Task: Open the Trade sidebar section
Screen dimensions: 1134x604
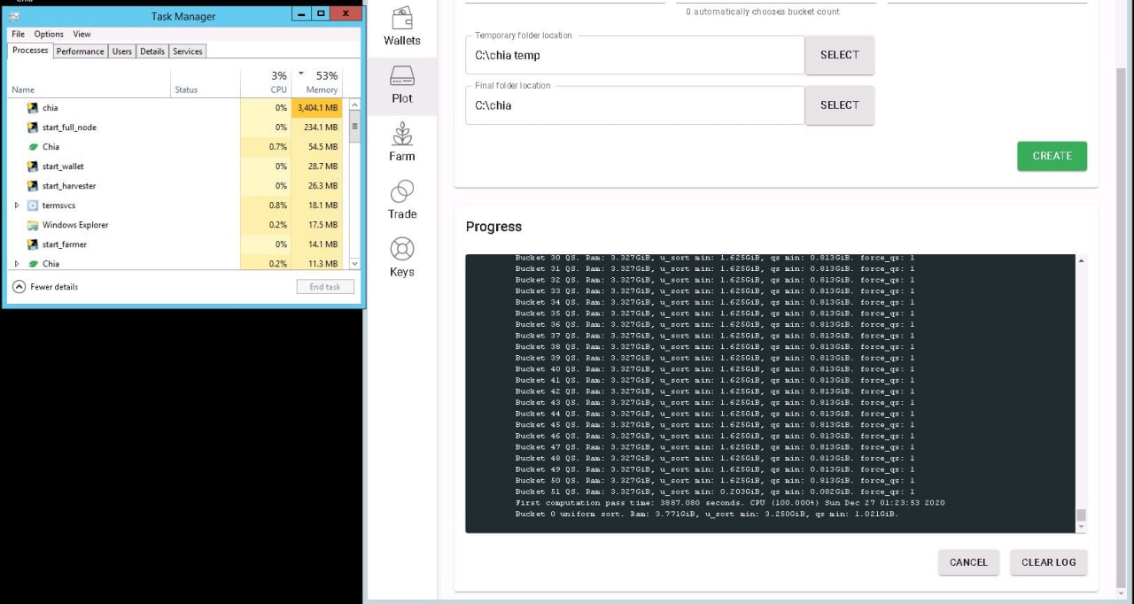Action: point(402,202)
